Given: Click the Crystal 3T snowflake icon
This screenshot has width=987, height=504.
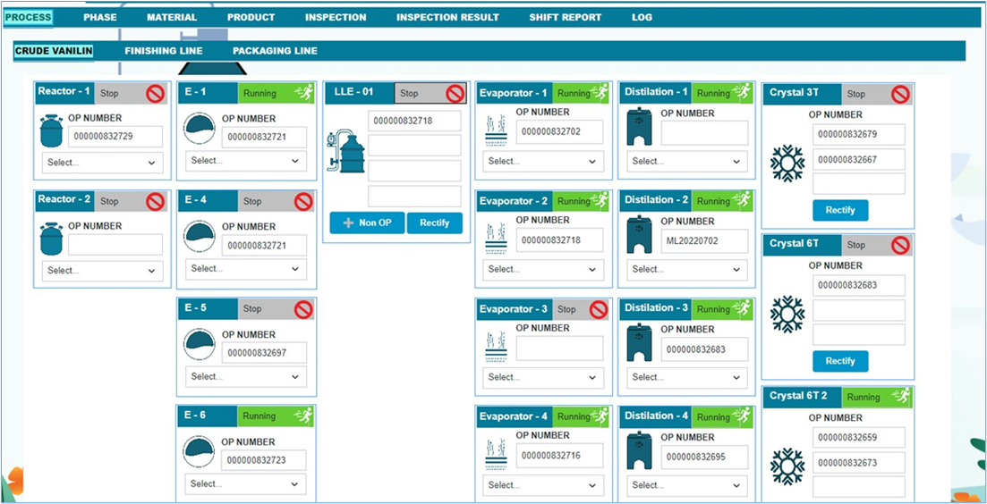Looking at the screenshot, I should pos(787,163).
